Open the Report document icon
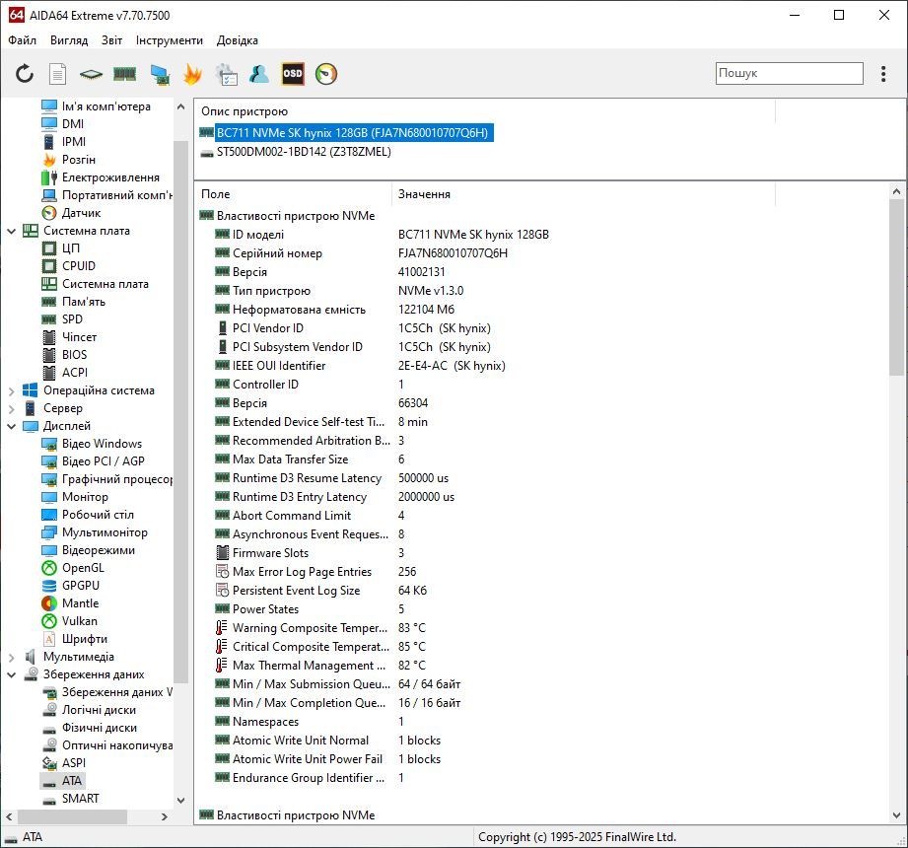Screen dimensions: 908x848 click(57, 74)
